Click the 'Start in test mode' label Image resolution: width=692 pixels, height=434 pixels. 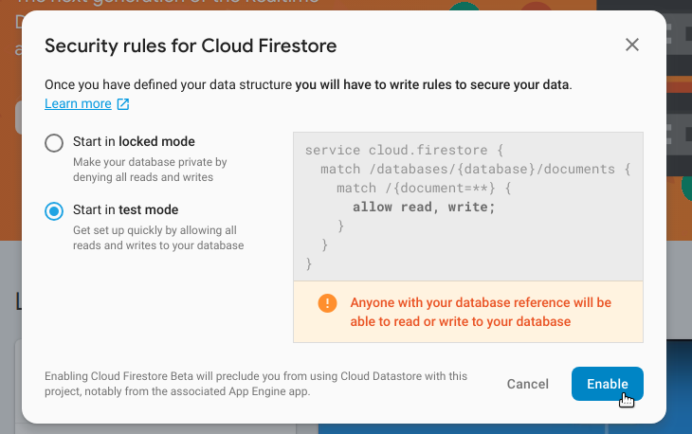click(x=125, y=209)
